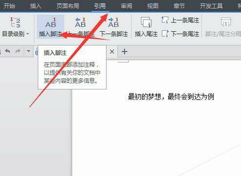Click the 脚注/尾注分隔线 icon

click(x=226, y=22)
